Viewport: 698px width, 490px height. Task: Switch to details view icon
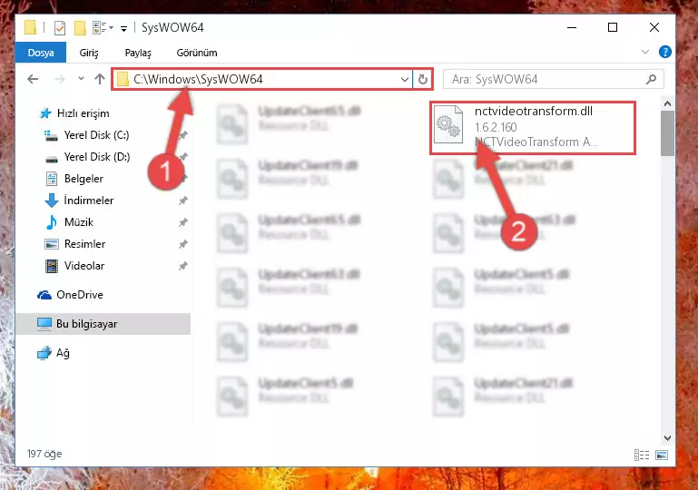642,455
